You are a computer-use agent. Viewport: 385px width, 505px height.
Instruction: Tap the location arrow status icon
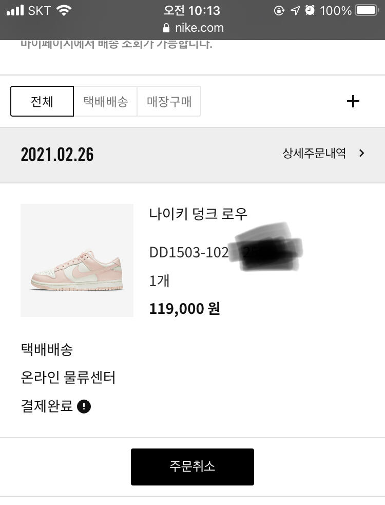(x=295, y=10)
